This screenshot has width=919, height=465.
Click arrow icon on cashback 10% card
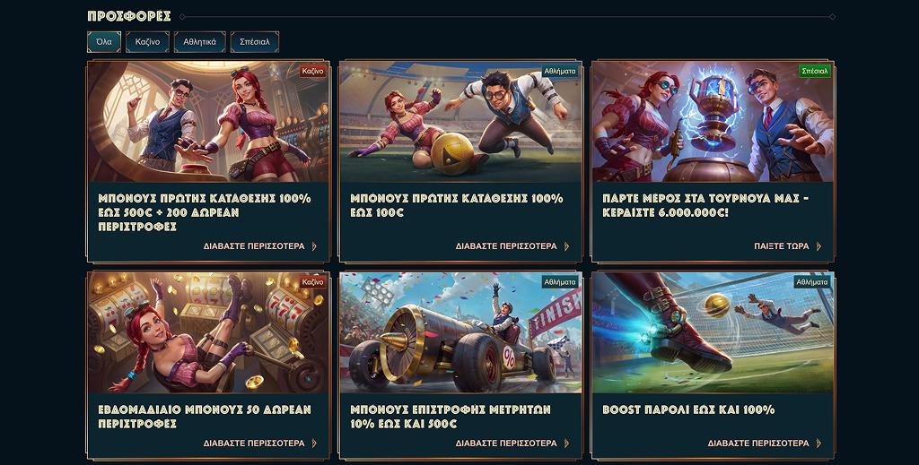click(x=566, y=443)
